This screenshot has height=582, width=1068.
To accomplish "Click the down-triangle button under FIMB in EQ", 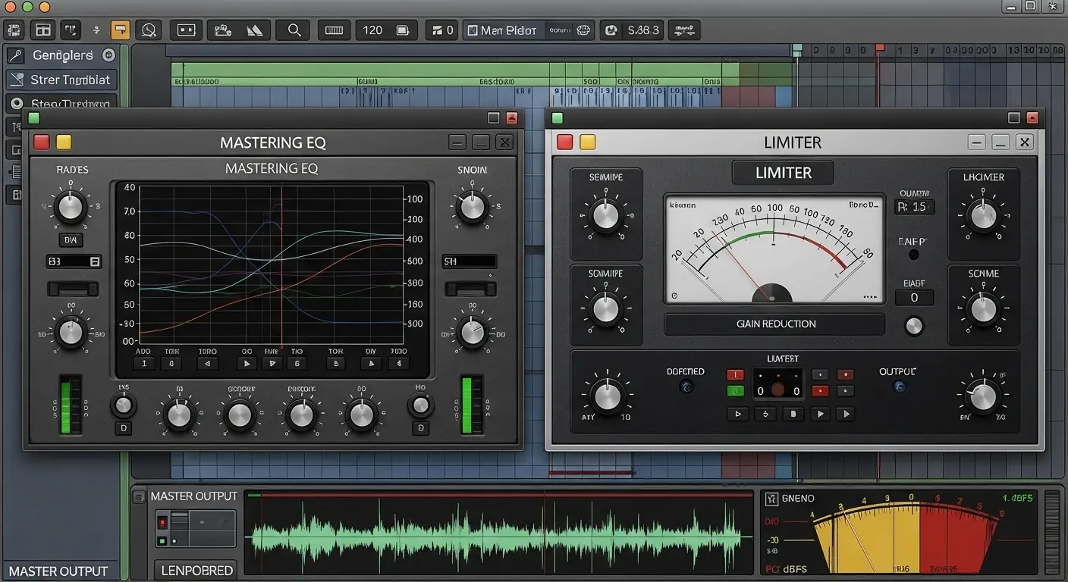I will click(272, 364).
